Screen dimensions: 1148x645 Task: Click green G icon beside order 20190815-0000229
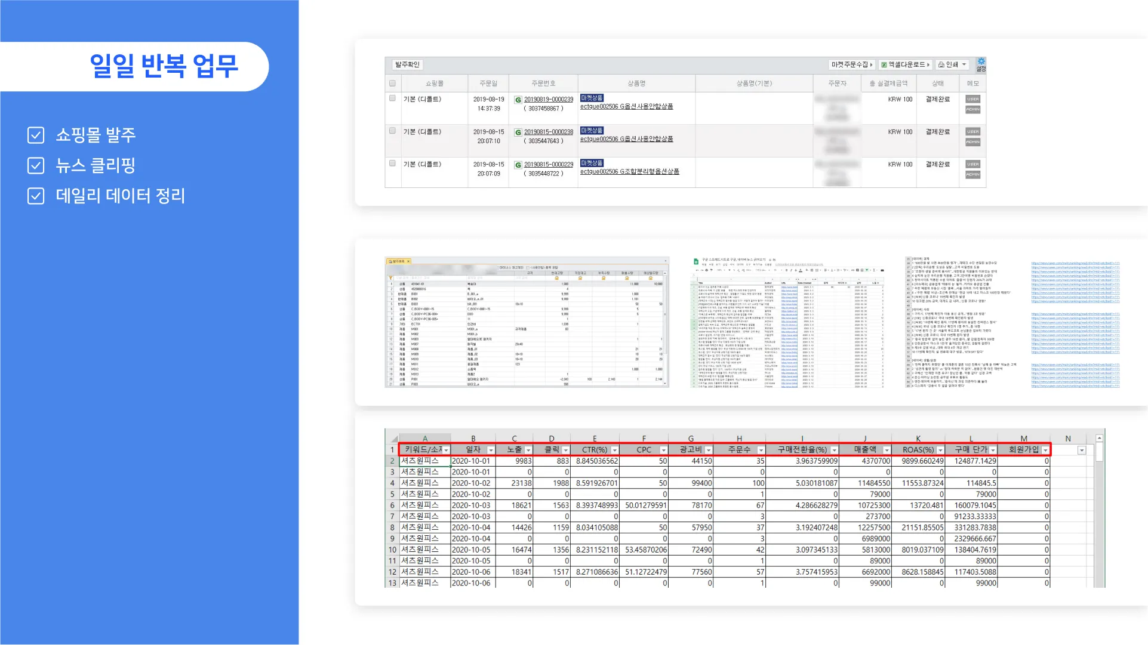(518, 165)
